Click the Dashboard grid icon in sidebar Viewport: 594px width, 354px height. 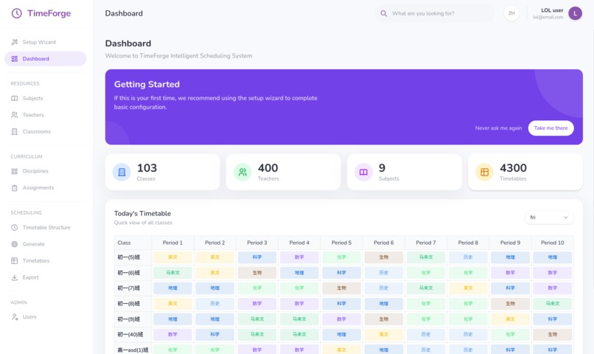[15, 59]
